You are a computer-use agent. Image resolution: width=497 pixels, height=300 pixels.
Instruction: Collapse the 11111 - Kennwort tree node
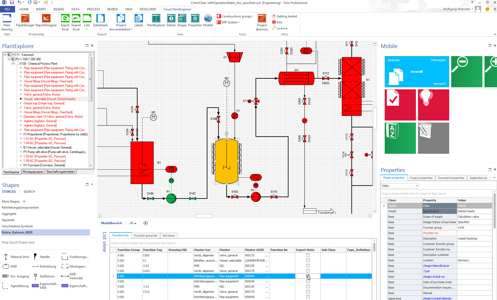tap(5, 55)
